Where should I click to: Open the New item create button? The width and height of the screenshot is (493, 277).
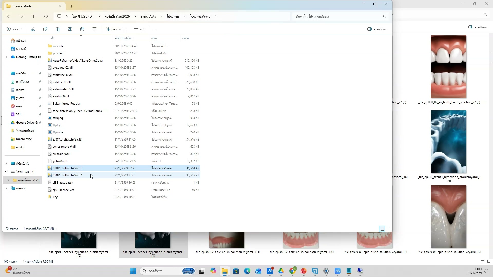14,29
